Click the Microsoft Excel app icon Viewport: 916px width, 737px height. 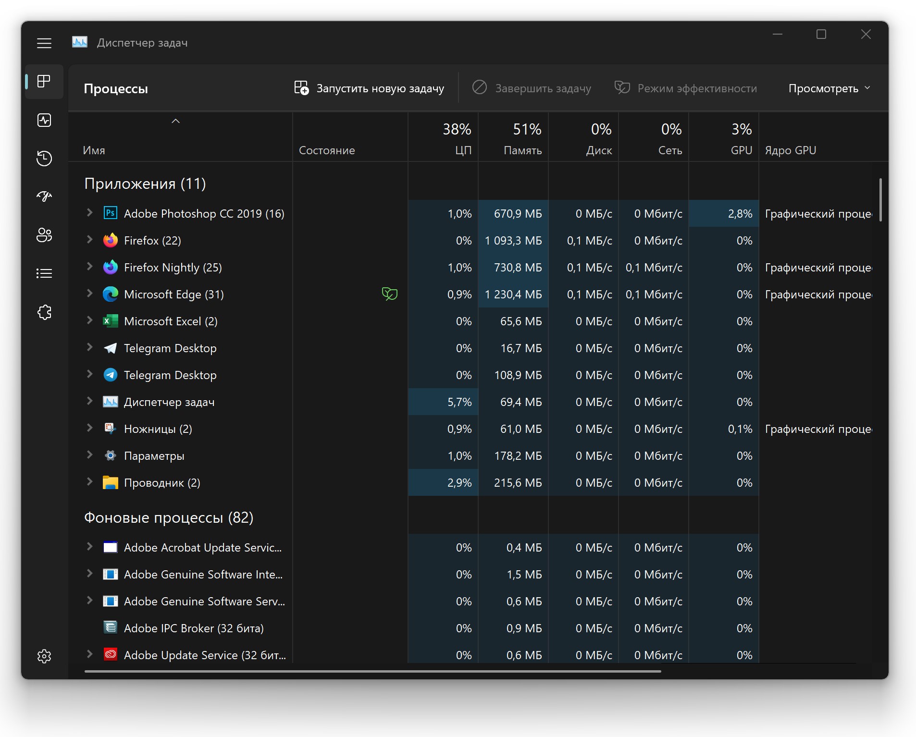111,321
